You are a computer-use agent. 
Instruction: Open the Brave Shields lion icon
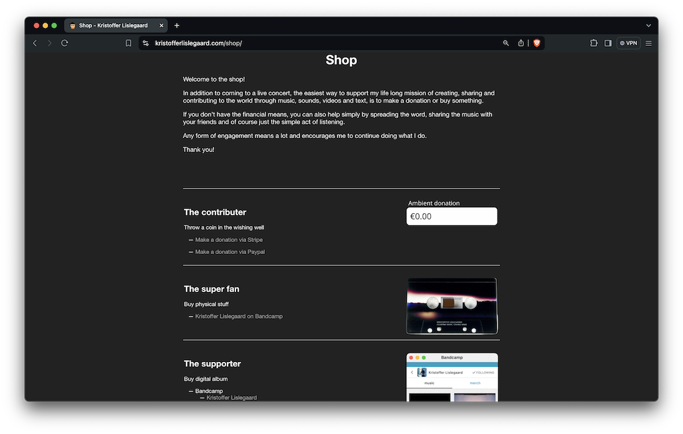537,43
